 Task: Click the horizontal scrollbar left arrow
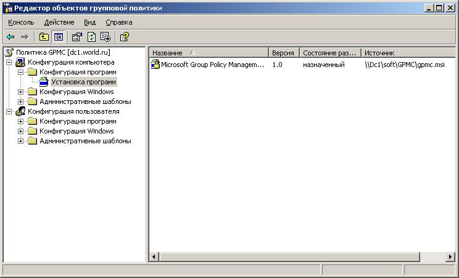154,257
